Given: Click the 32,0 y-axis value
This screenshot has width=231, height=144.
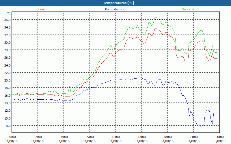Looking at the screenshot, I should tap(8, 35).
